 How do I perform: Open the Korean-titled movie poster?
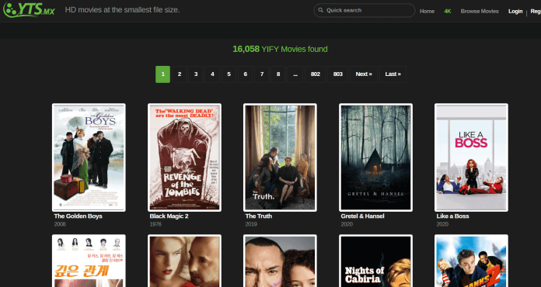[x=89, y=261]
